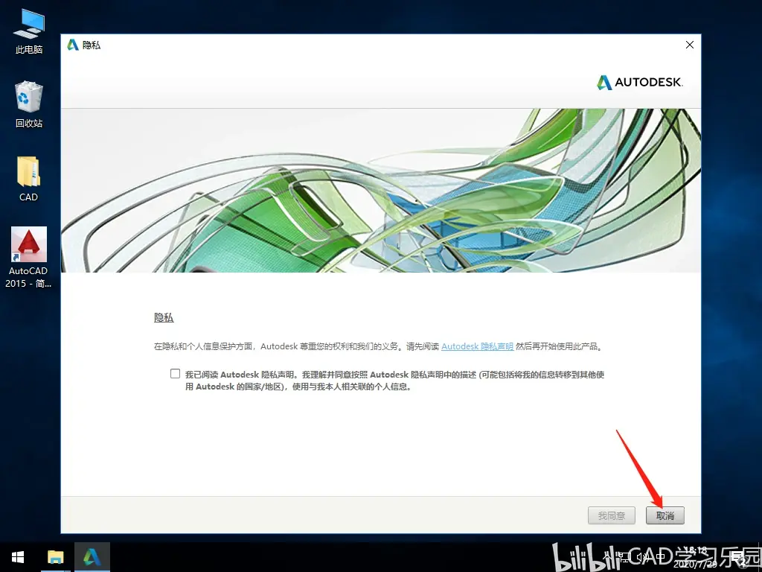Screen dimensions: 762x572
Task: Click the Autodesk icon in title bar
Action: coord(73,45)
